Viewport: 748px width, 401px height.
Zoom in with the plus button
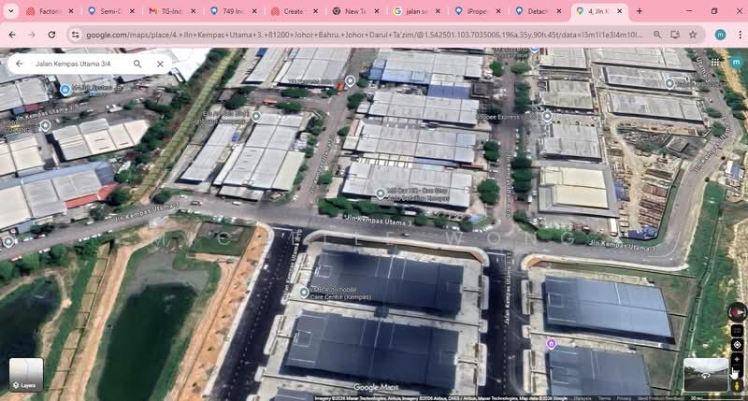click(737, 359)
